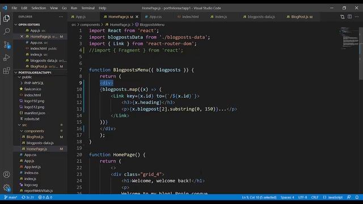Open the Go menu
The height and width of the screenshot is (204, 363).
pyautogui.click(x=64, y=8)
